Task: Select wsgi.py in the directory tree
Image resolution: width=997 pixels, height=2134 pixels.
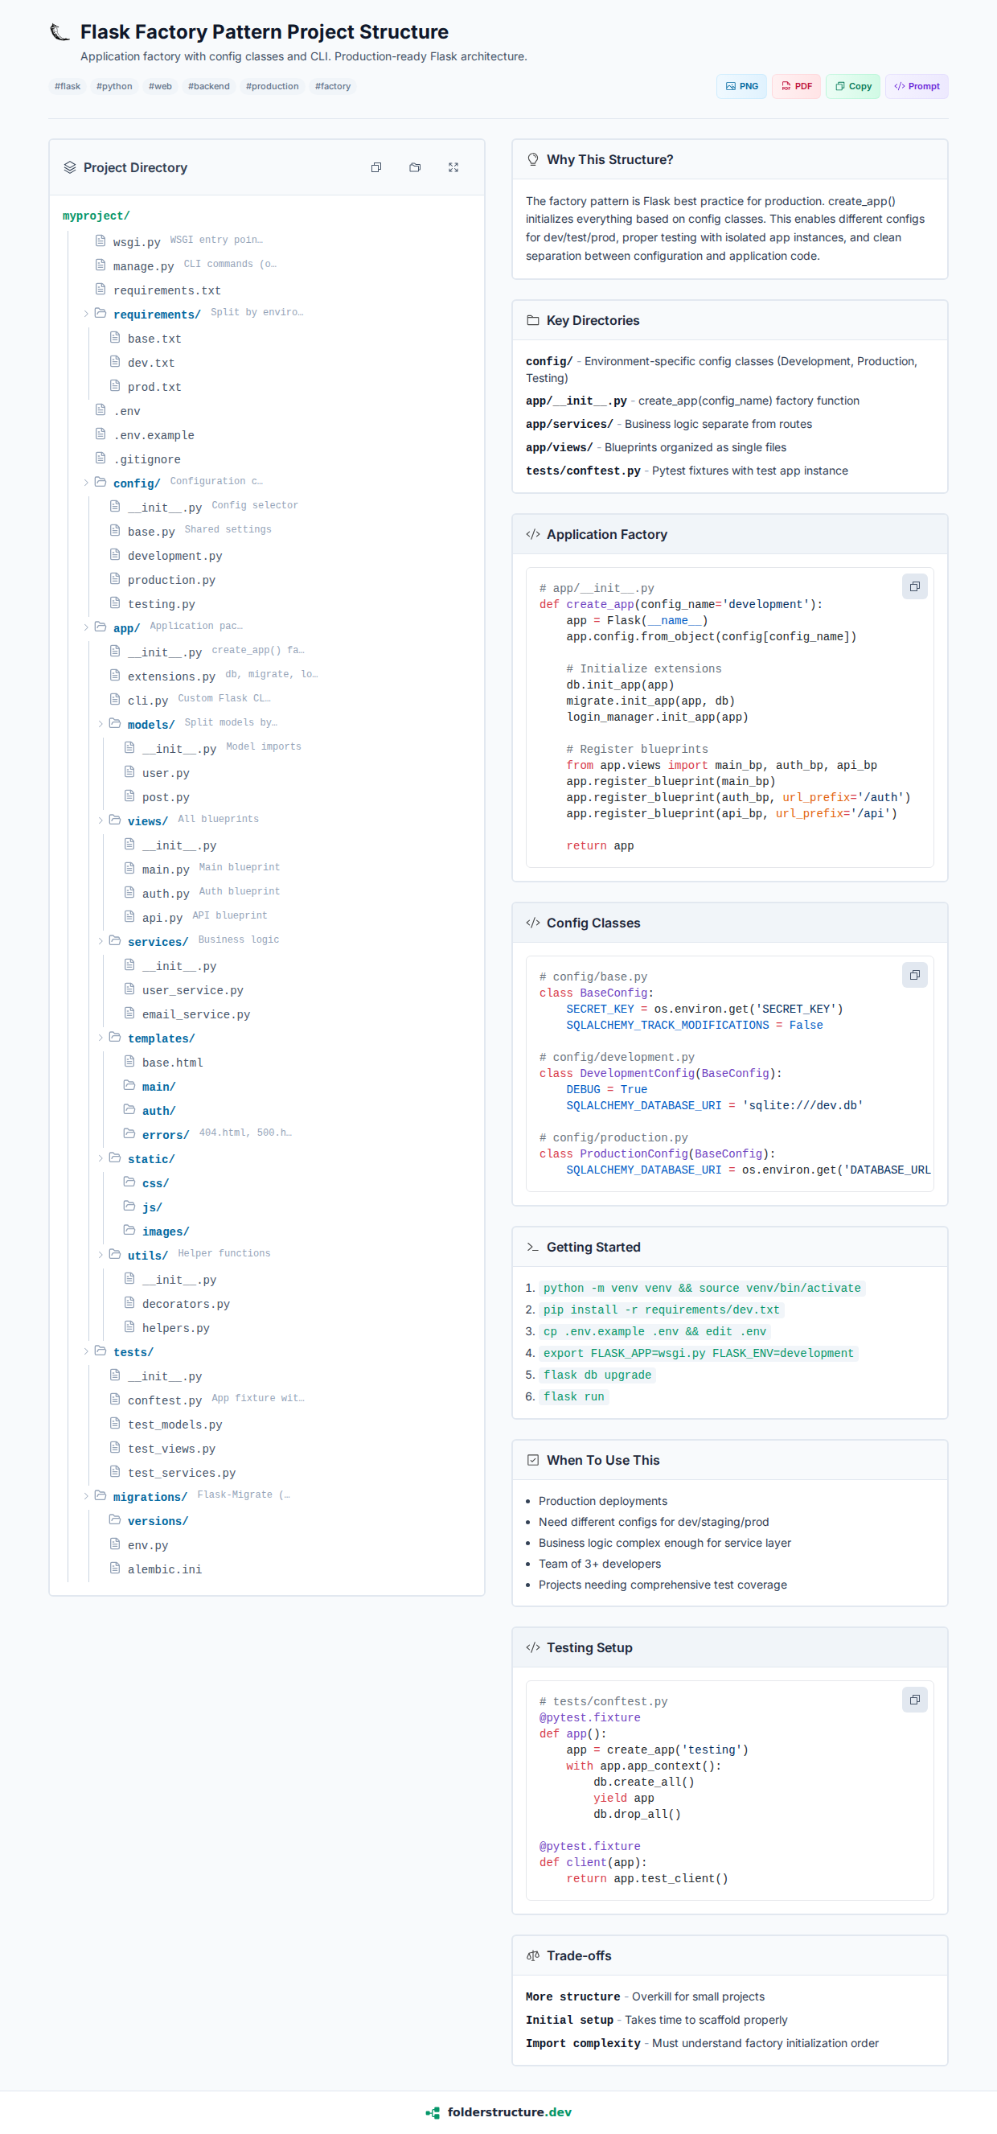Action: (137, 242)
